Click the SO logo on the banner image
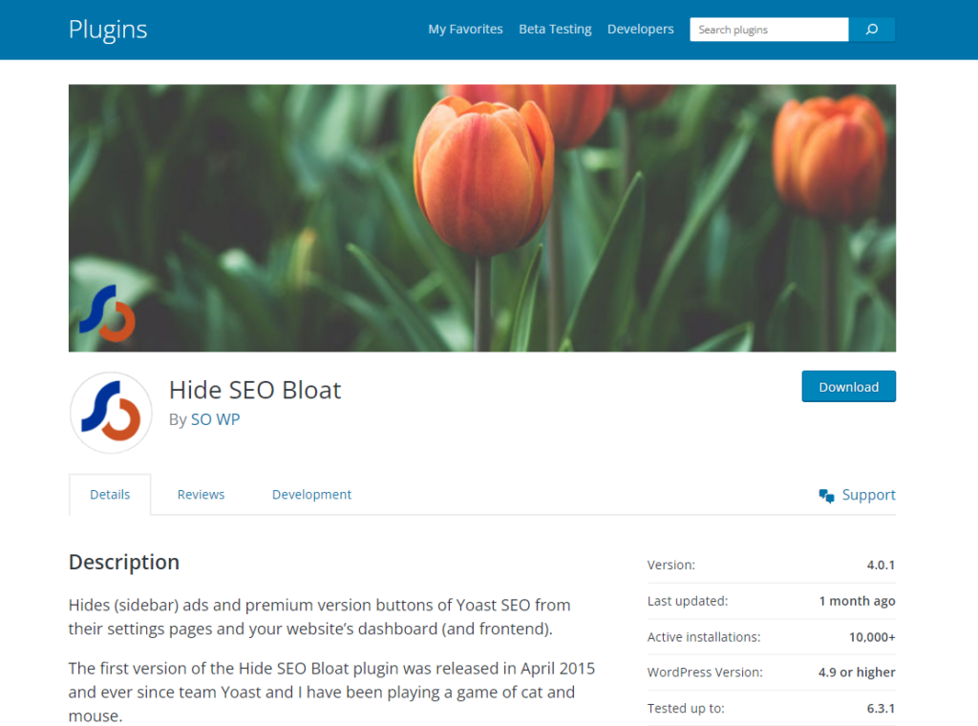The image size is (978, 726). point(107,313)
